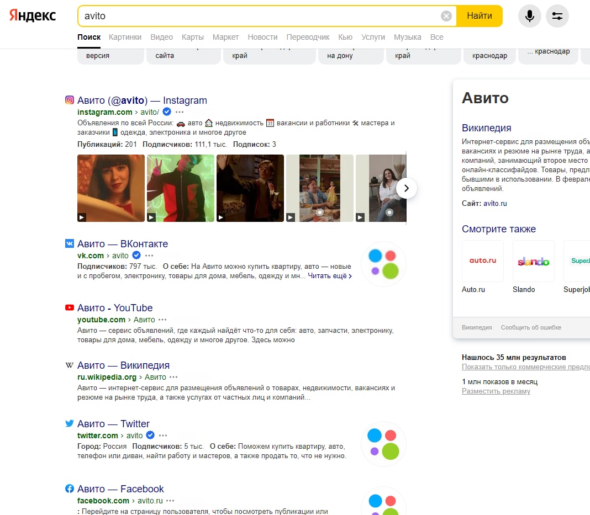Click the Avito logo next to Facebook result
The image size is (590, 515).
point(383,502)
